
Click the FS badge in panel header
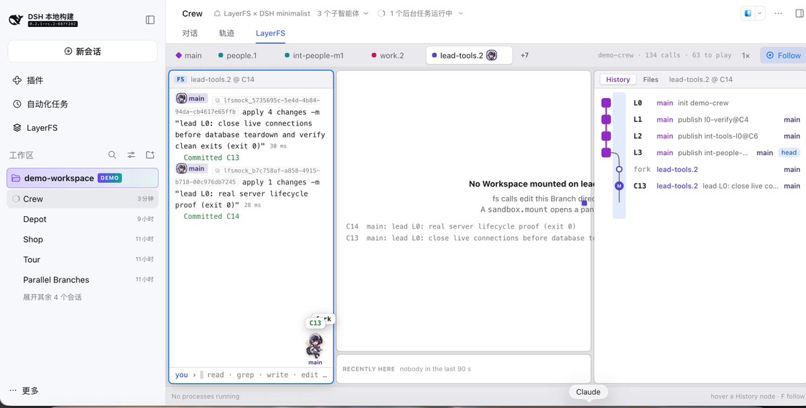click(x=181, y=79)
